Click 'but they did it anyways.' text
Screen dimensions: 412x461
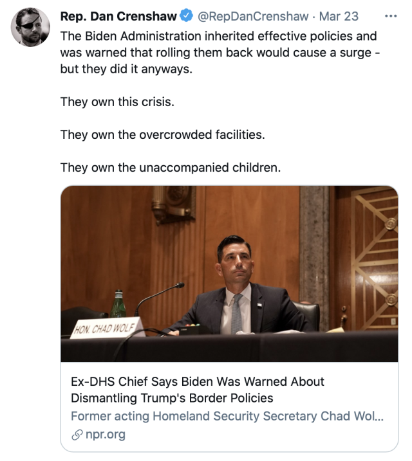(x=126, y=69)
